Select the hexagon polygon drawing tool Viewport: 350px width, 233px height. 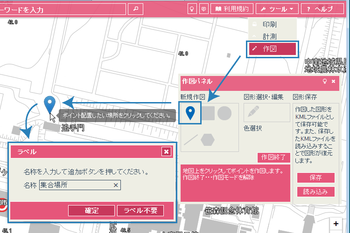tap(208, 140)
